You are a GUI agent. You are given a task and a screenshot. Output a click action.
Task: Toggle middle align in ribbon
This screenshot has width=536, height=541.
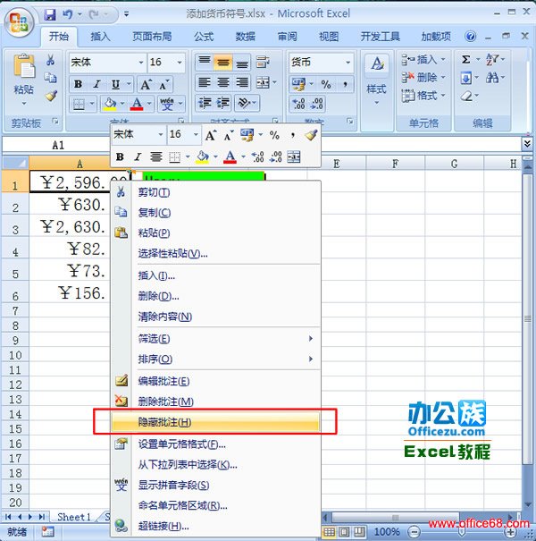pos(223,63)
